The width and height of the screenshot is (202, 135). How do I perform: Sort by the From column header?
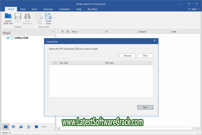87,31
